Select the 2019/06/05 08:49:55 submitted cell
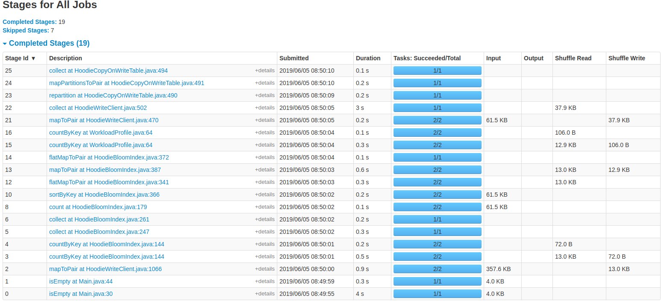The width and height of the screenshot is (661, 301). click(x=315, y=294)
